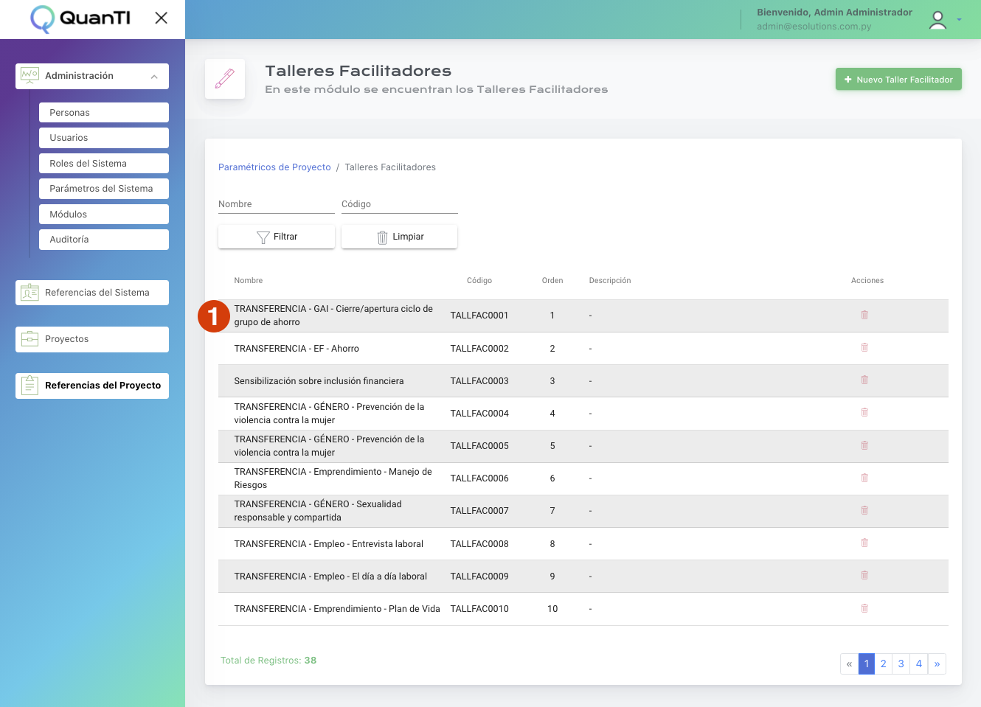This screenshot has height=707, width=981.
Task: Select 'TRANSFERENCIA - EF - Ahorro' row name
Action: point(297,349)
